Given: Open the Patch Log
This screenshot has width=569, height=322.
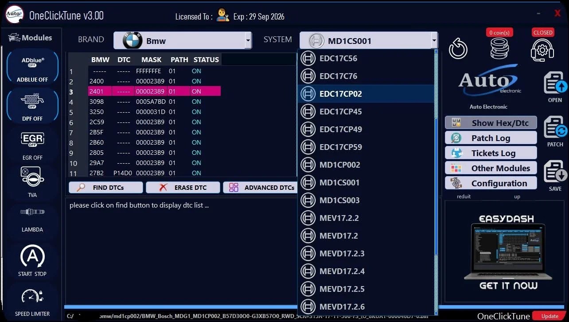Looking at the screenshot, I should pyautogui.click(x=491, y=138).
